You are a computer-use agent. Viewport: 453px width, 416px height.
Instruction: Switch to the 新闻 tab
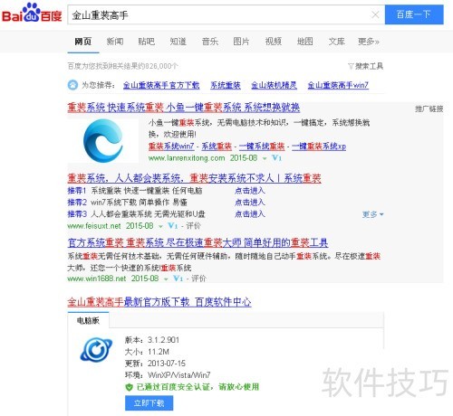pos(115,42)
